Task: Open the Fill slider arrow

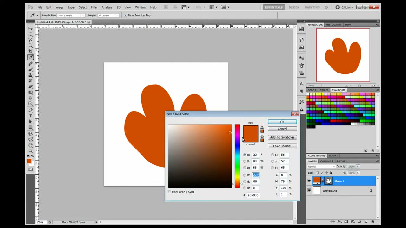Action: (x=358, y=173)
